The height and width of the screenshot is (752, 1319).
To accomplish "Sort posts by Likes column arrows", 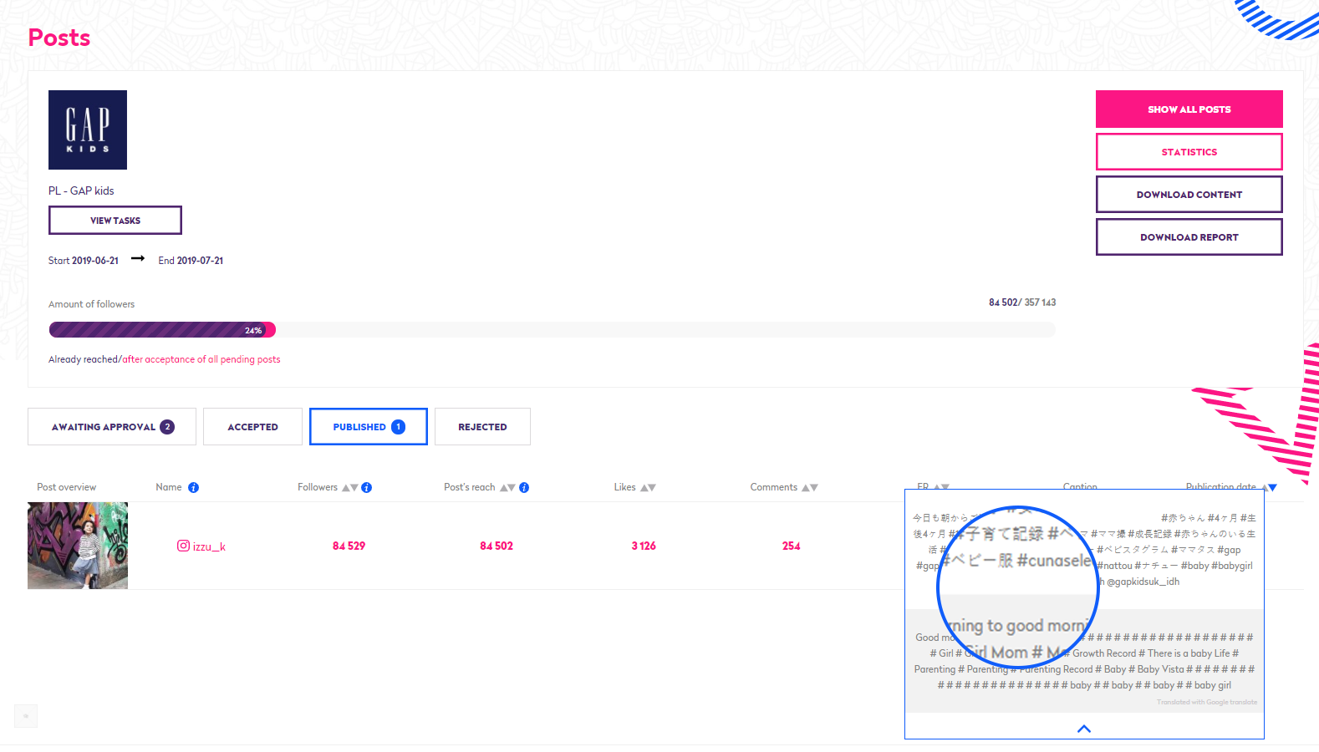I will (648, 488).
